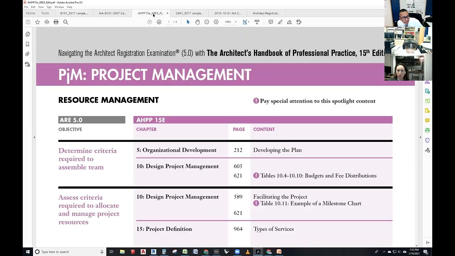455x256 pixels.
Task: Open the Organize Pages tool in right pane
Action: coord(427,101)
